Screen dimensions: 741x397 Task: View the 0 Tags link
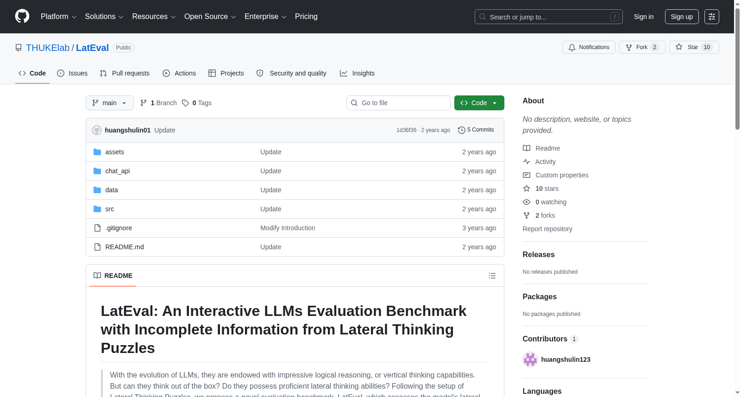pos(197,103)
